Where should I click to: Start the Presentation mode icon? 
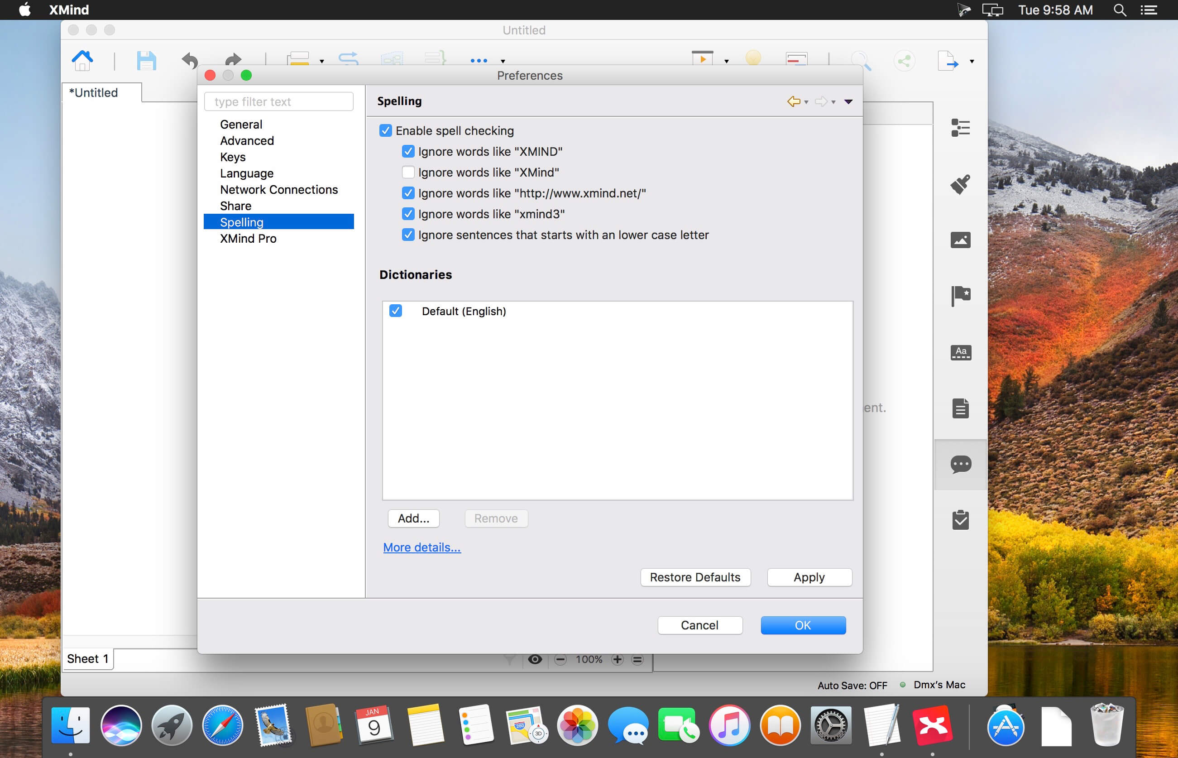702,58
